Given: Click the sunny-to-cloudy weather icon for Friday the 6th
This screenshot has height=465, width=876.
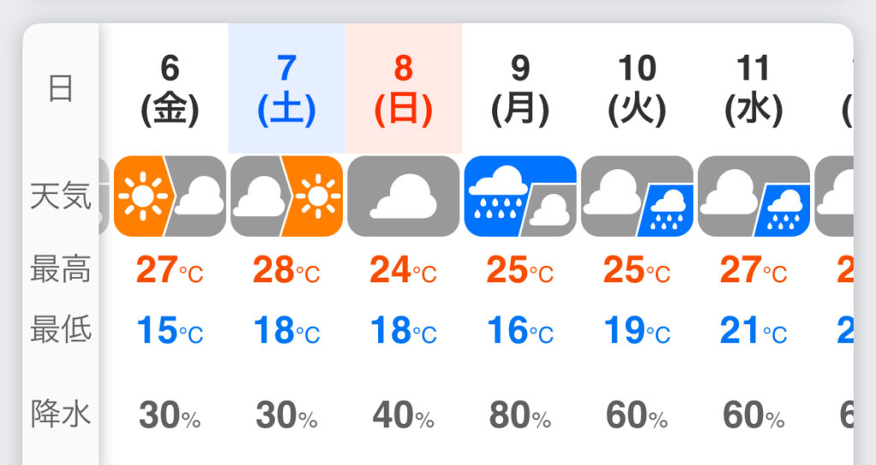Looking at the screenshot, I should 170,196.
